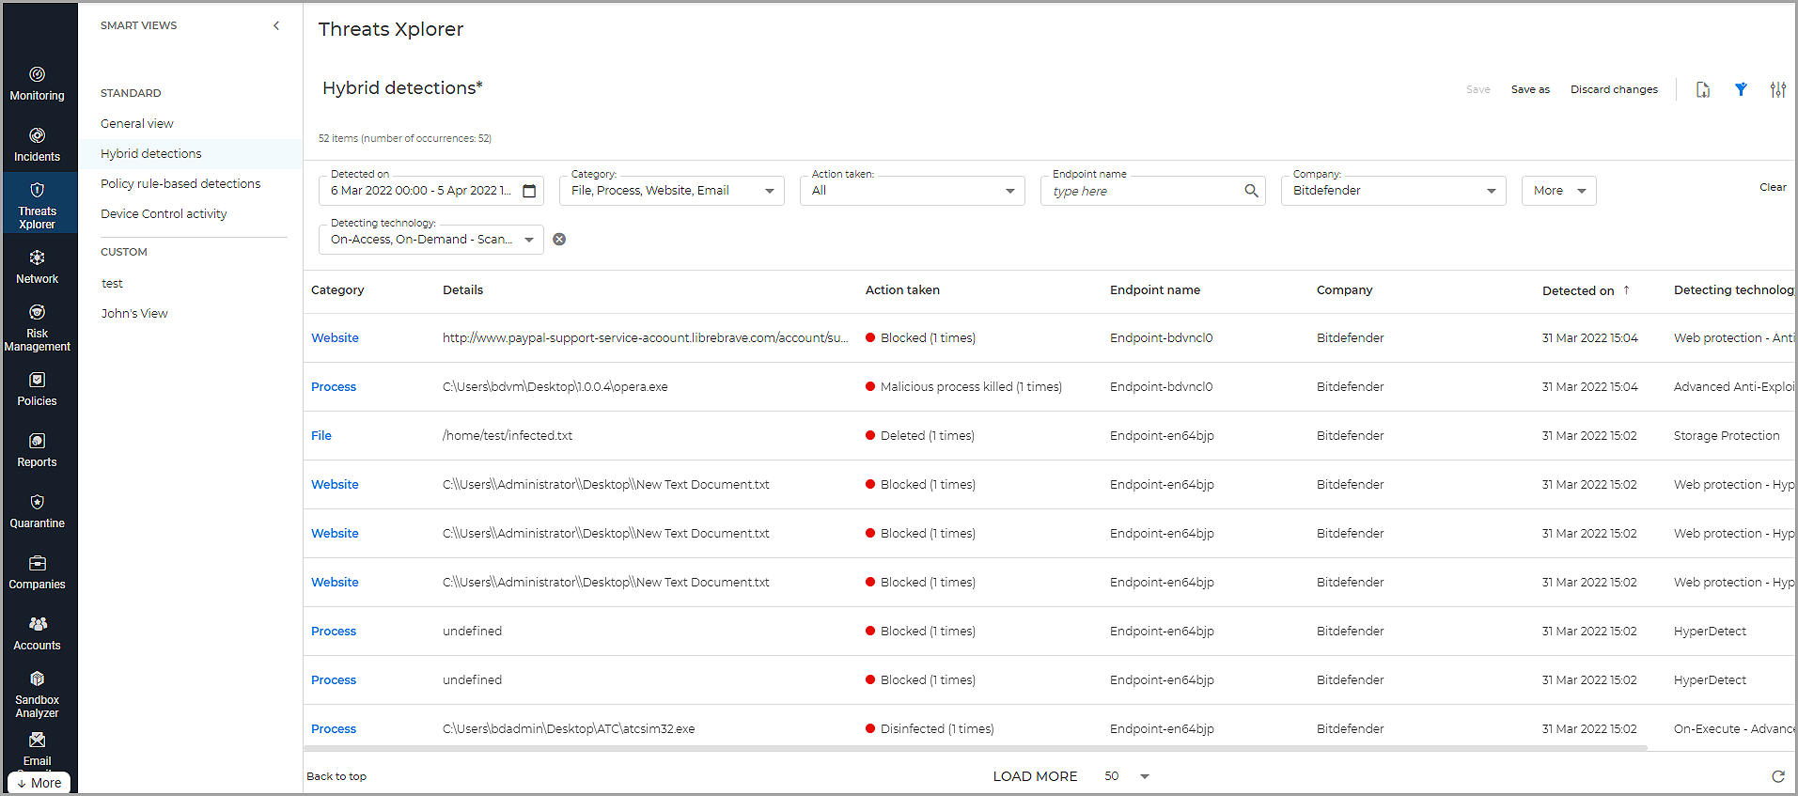Click the Endpoint name search field
Viewport: 1798px width, 796px height.
point(1144,191)
